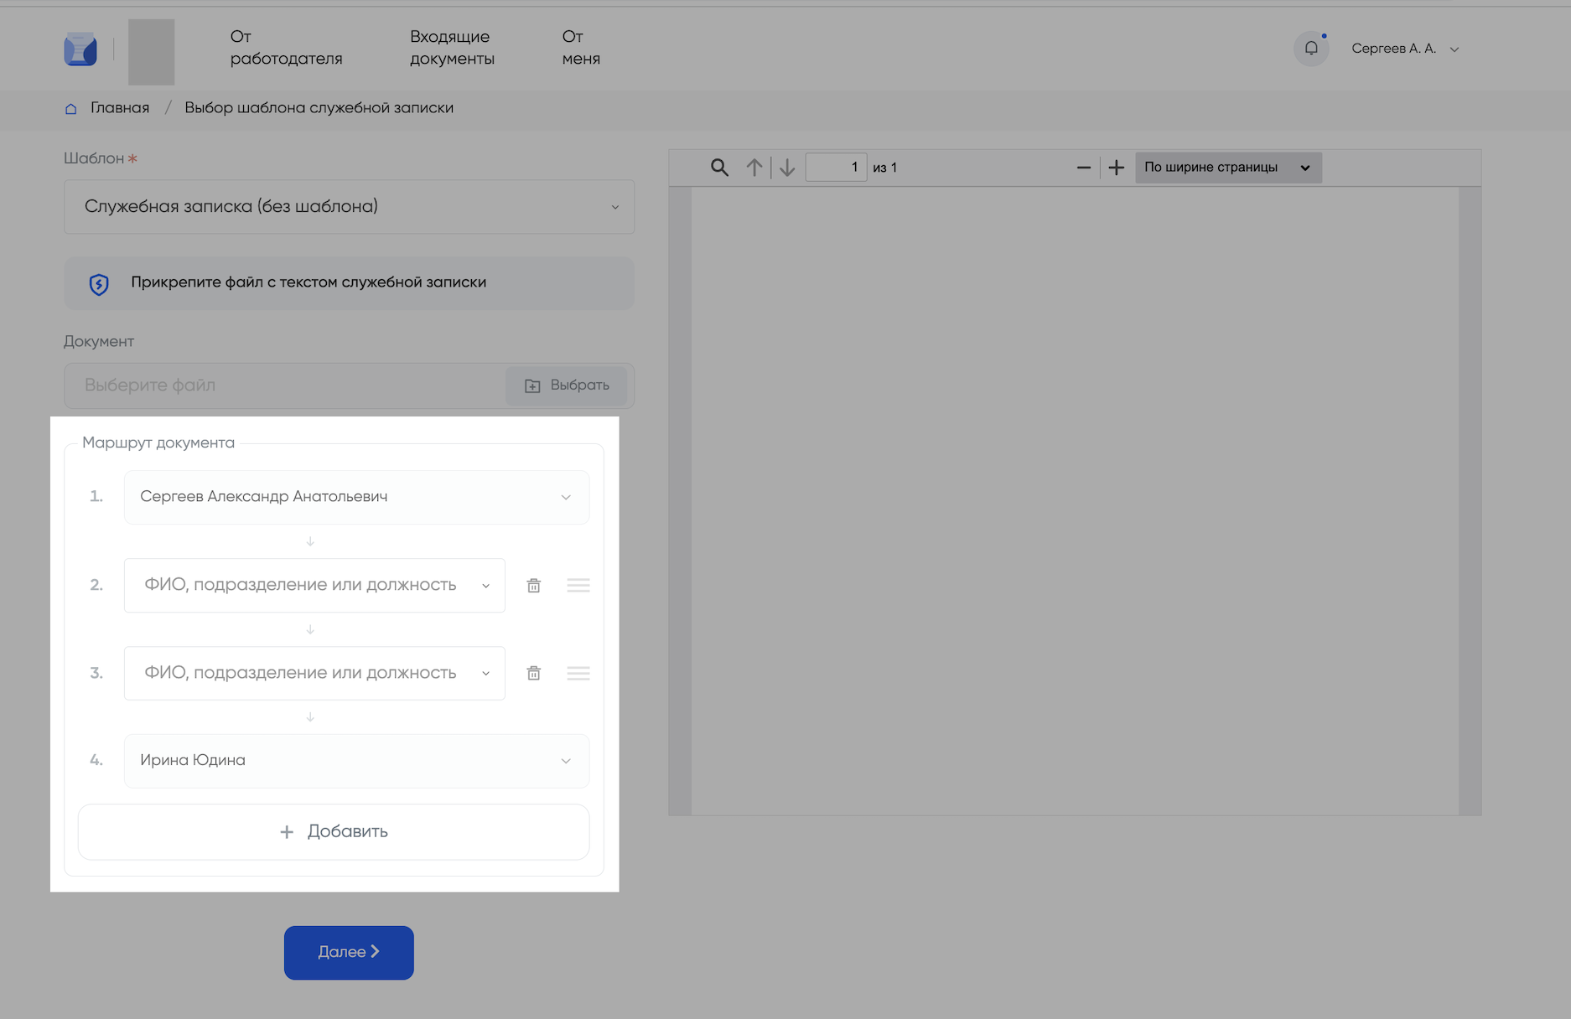Delete route step 3 with trash icon
This screenshot has height=1019, width=1571.
click(x=533, y=673)
